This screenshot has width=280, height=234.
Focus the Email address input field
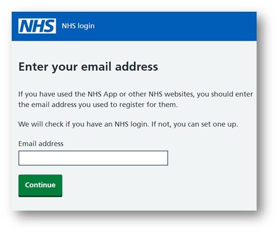93,158
